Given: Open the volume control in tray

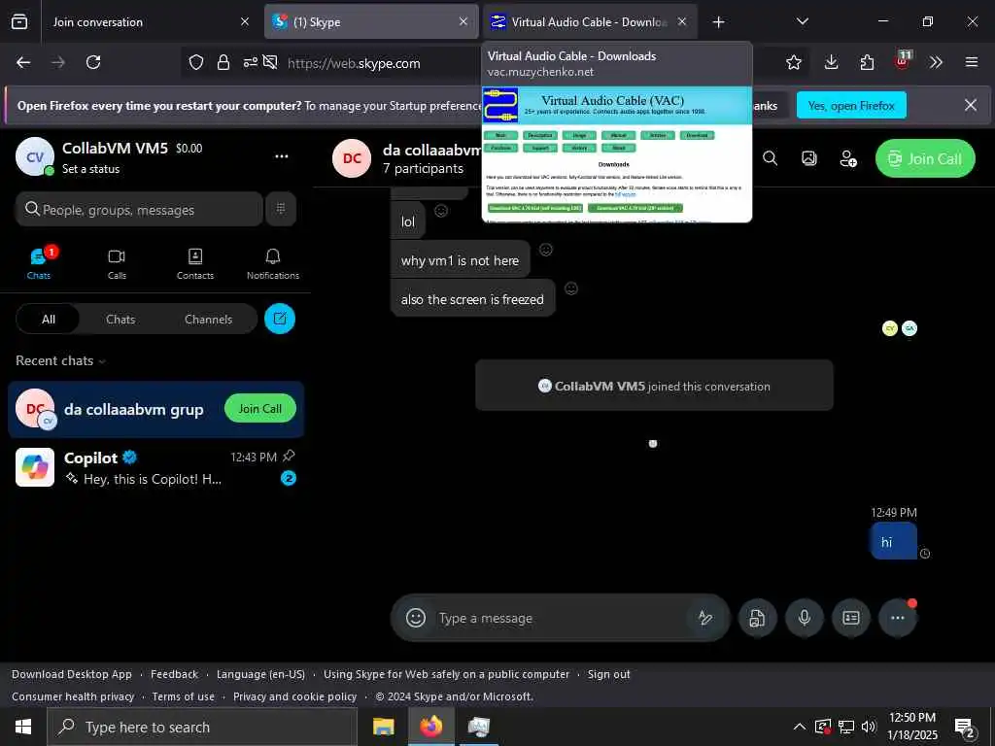Looking at the screenshot, I should [869, 727].
